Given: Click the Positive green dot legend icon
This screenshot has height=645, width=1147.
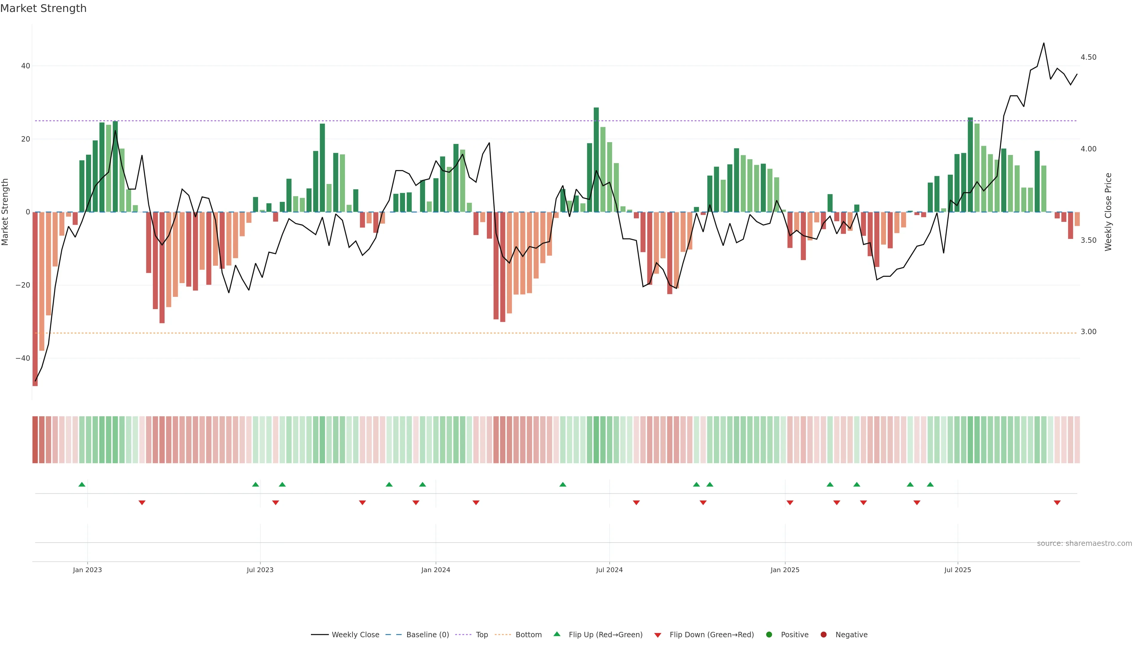Looking at the screenshot, I should pyautogui.click(x=769, y=635).
